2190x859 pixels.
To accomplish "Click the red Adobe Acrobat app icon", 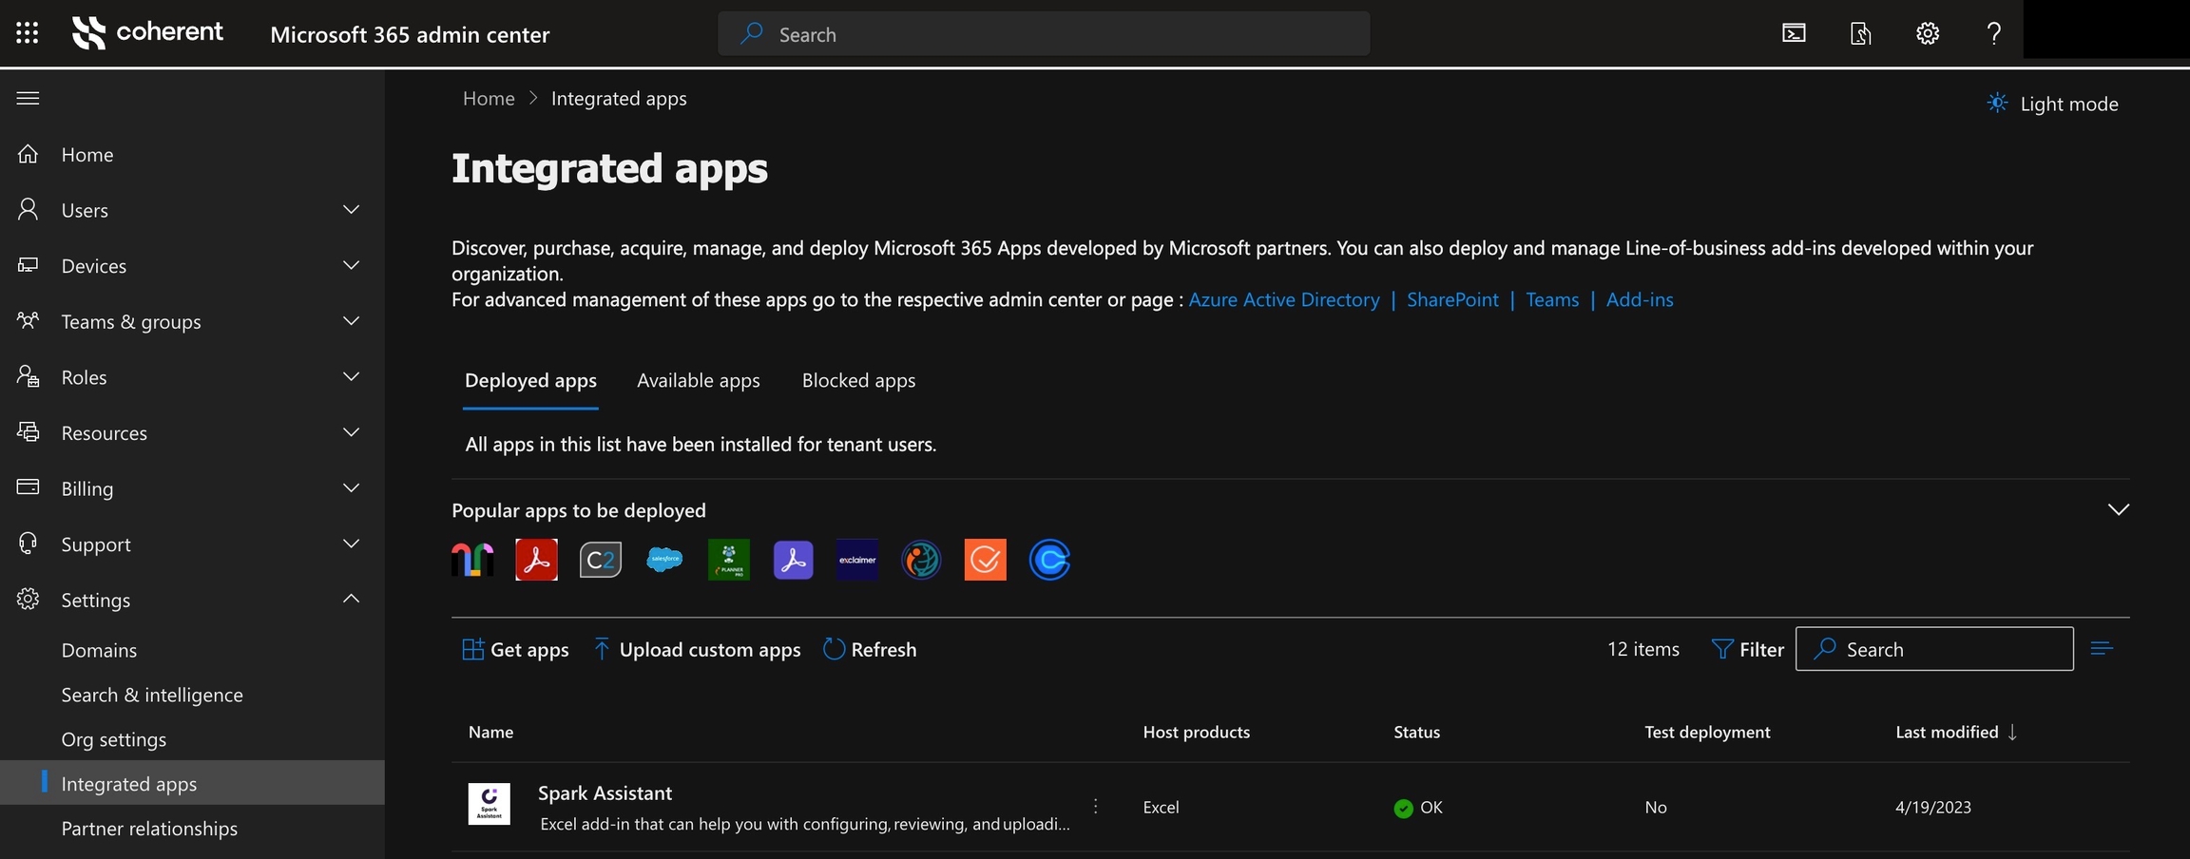I will [536, 560].
